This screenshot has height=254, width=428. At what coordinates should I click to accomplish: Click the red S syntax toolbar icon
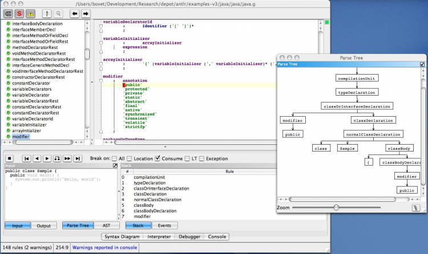click(x=19, y=13)
